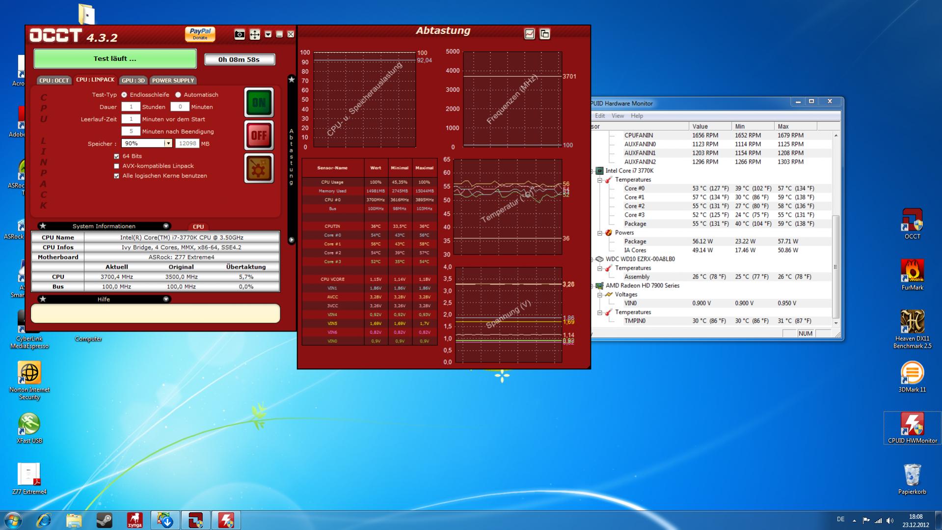
Task: Collapse AMD Radeon Temperatures node
Action: (600, 312)
